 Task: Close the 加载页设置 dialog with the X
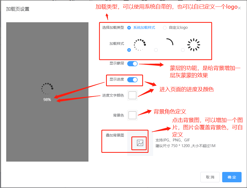[x=239, y=8]
